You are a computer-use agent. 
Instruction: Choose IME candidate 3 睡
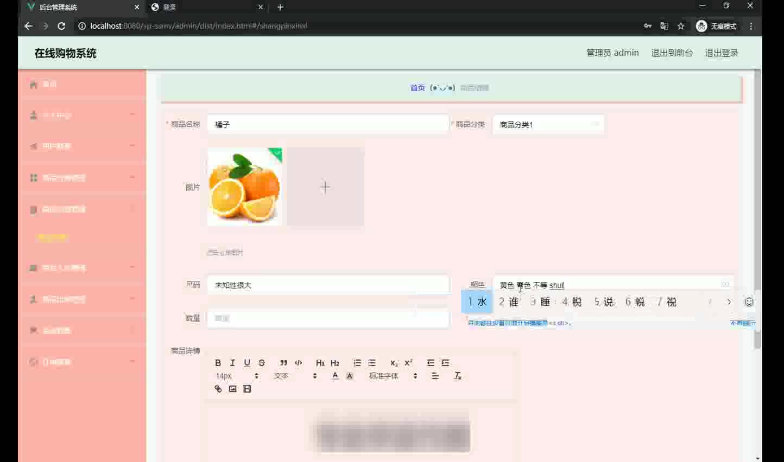point(540,302)
